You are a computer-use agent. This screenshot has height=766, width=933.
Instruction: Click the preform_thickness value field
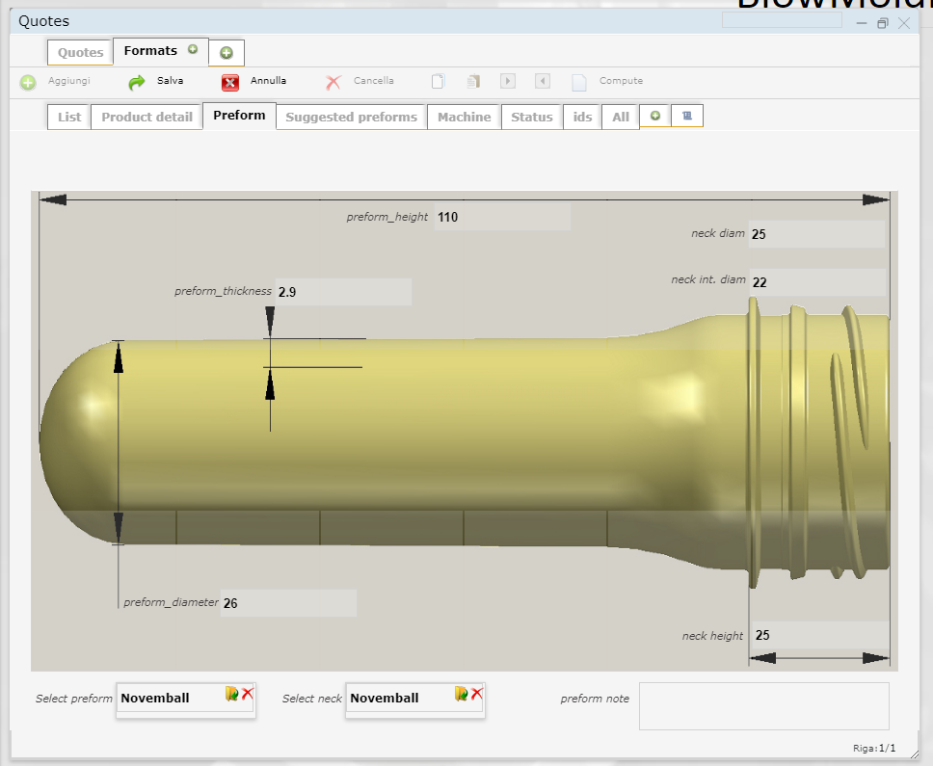click(x=343, y=291)
